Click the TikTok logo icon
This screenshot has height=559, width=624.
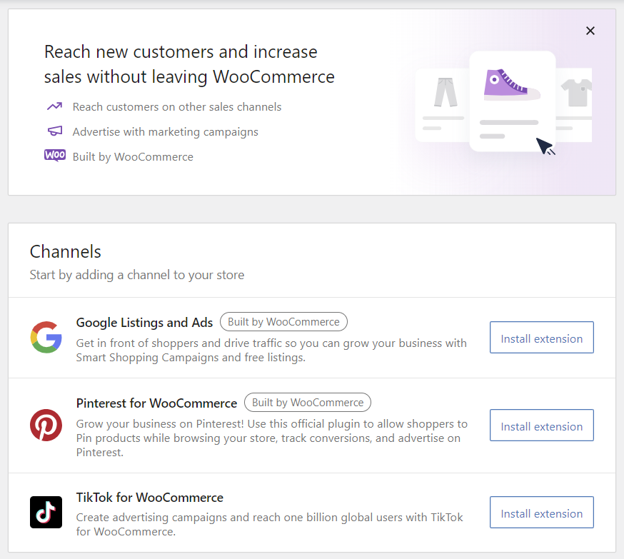click(x=46, y=512)
